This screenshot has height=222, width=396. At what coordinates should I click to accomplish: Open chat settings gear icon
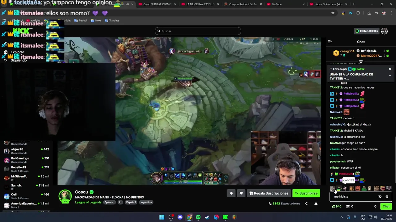[375, 207]
